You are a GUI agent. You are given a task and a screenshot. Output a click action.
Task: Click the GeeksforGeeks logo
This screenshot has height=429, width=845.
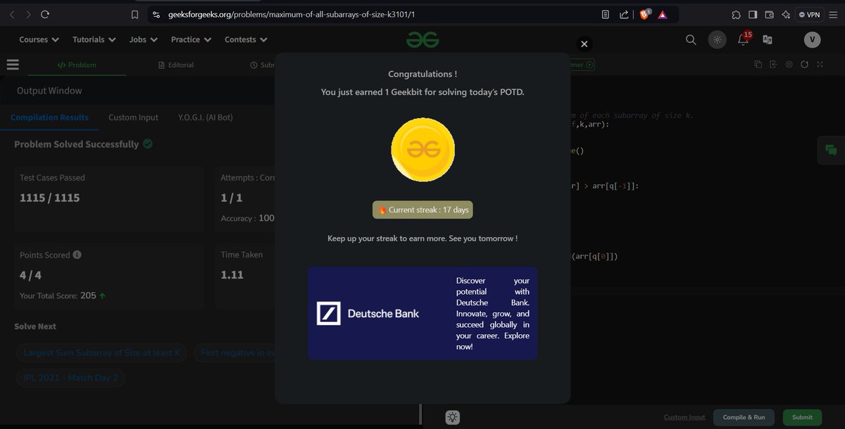423,40
